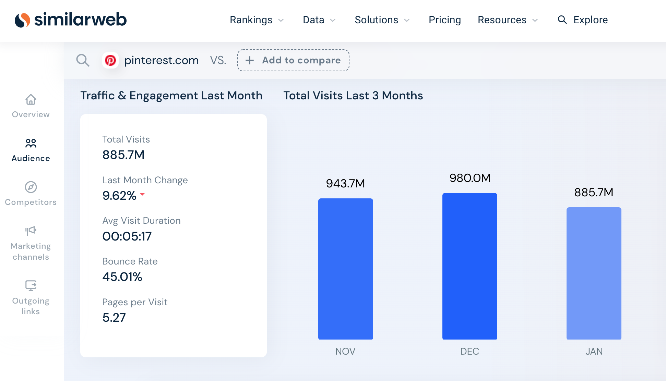This screenshot has height=381, width=666.
Task: Click the JAN visits bar
Action: click(x=594, y=273)
